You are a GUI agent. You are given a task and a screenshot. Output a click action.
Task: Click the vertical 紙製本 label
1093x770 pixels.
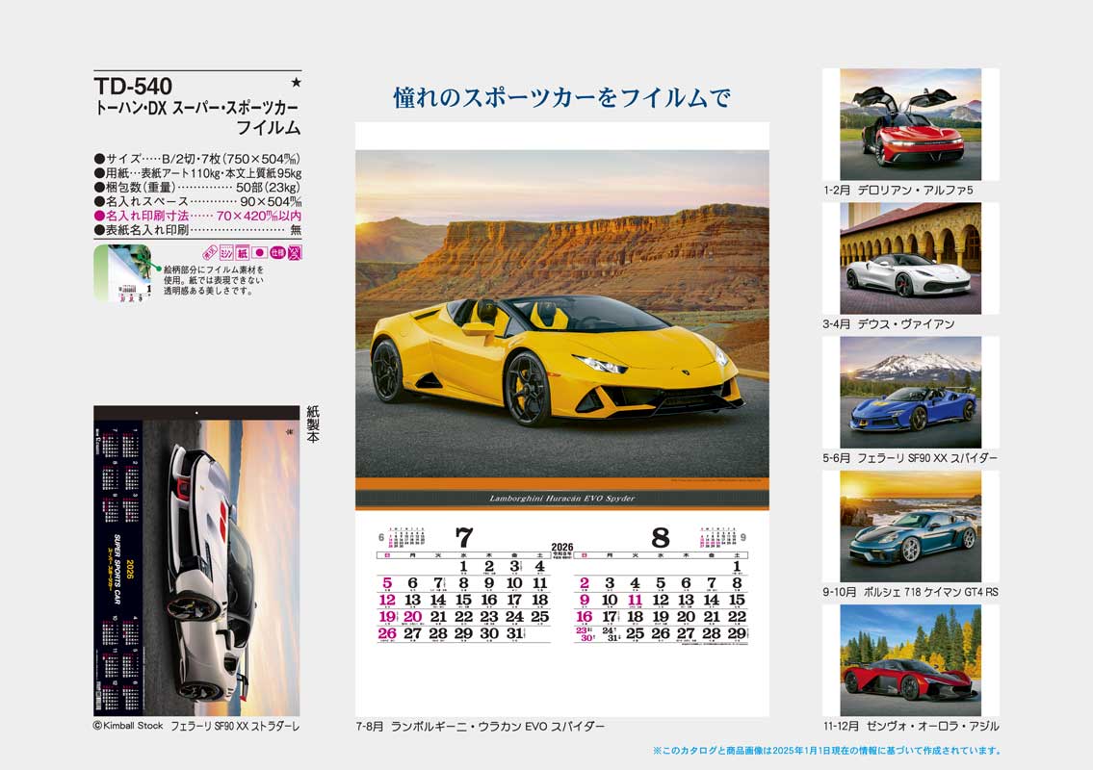point(313,424)
